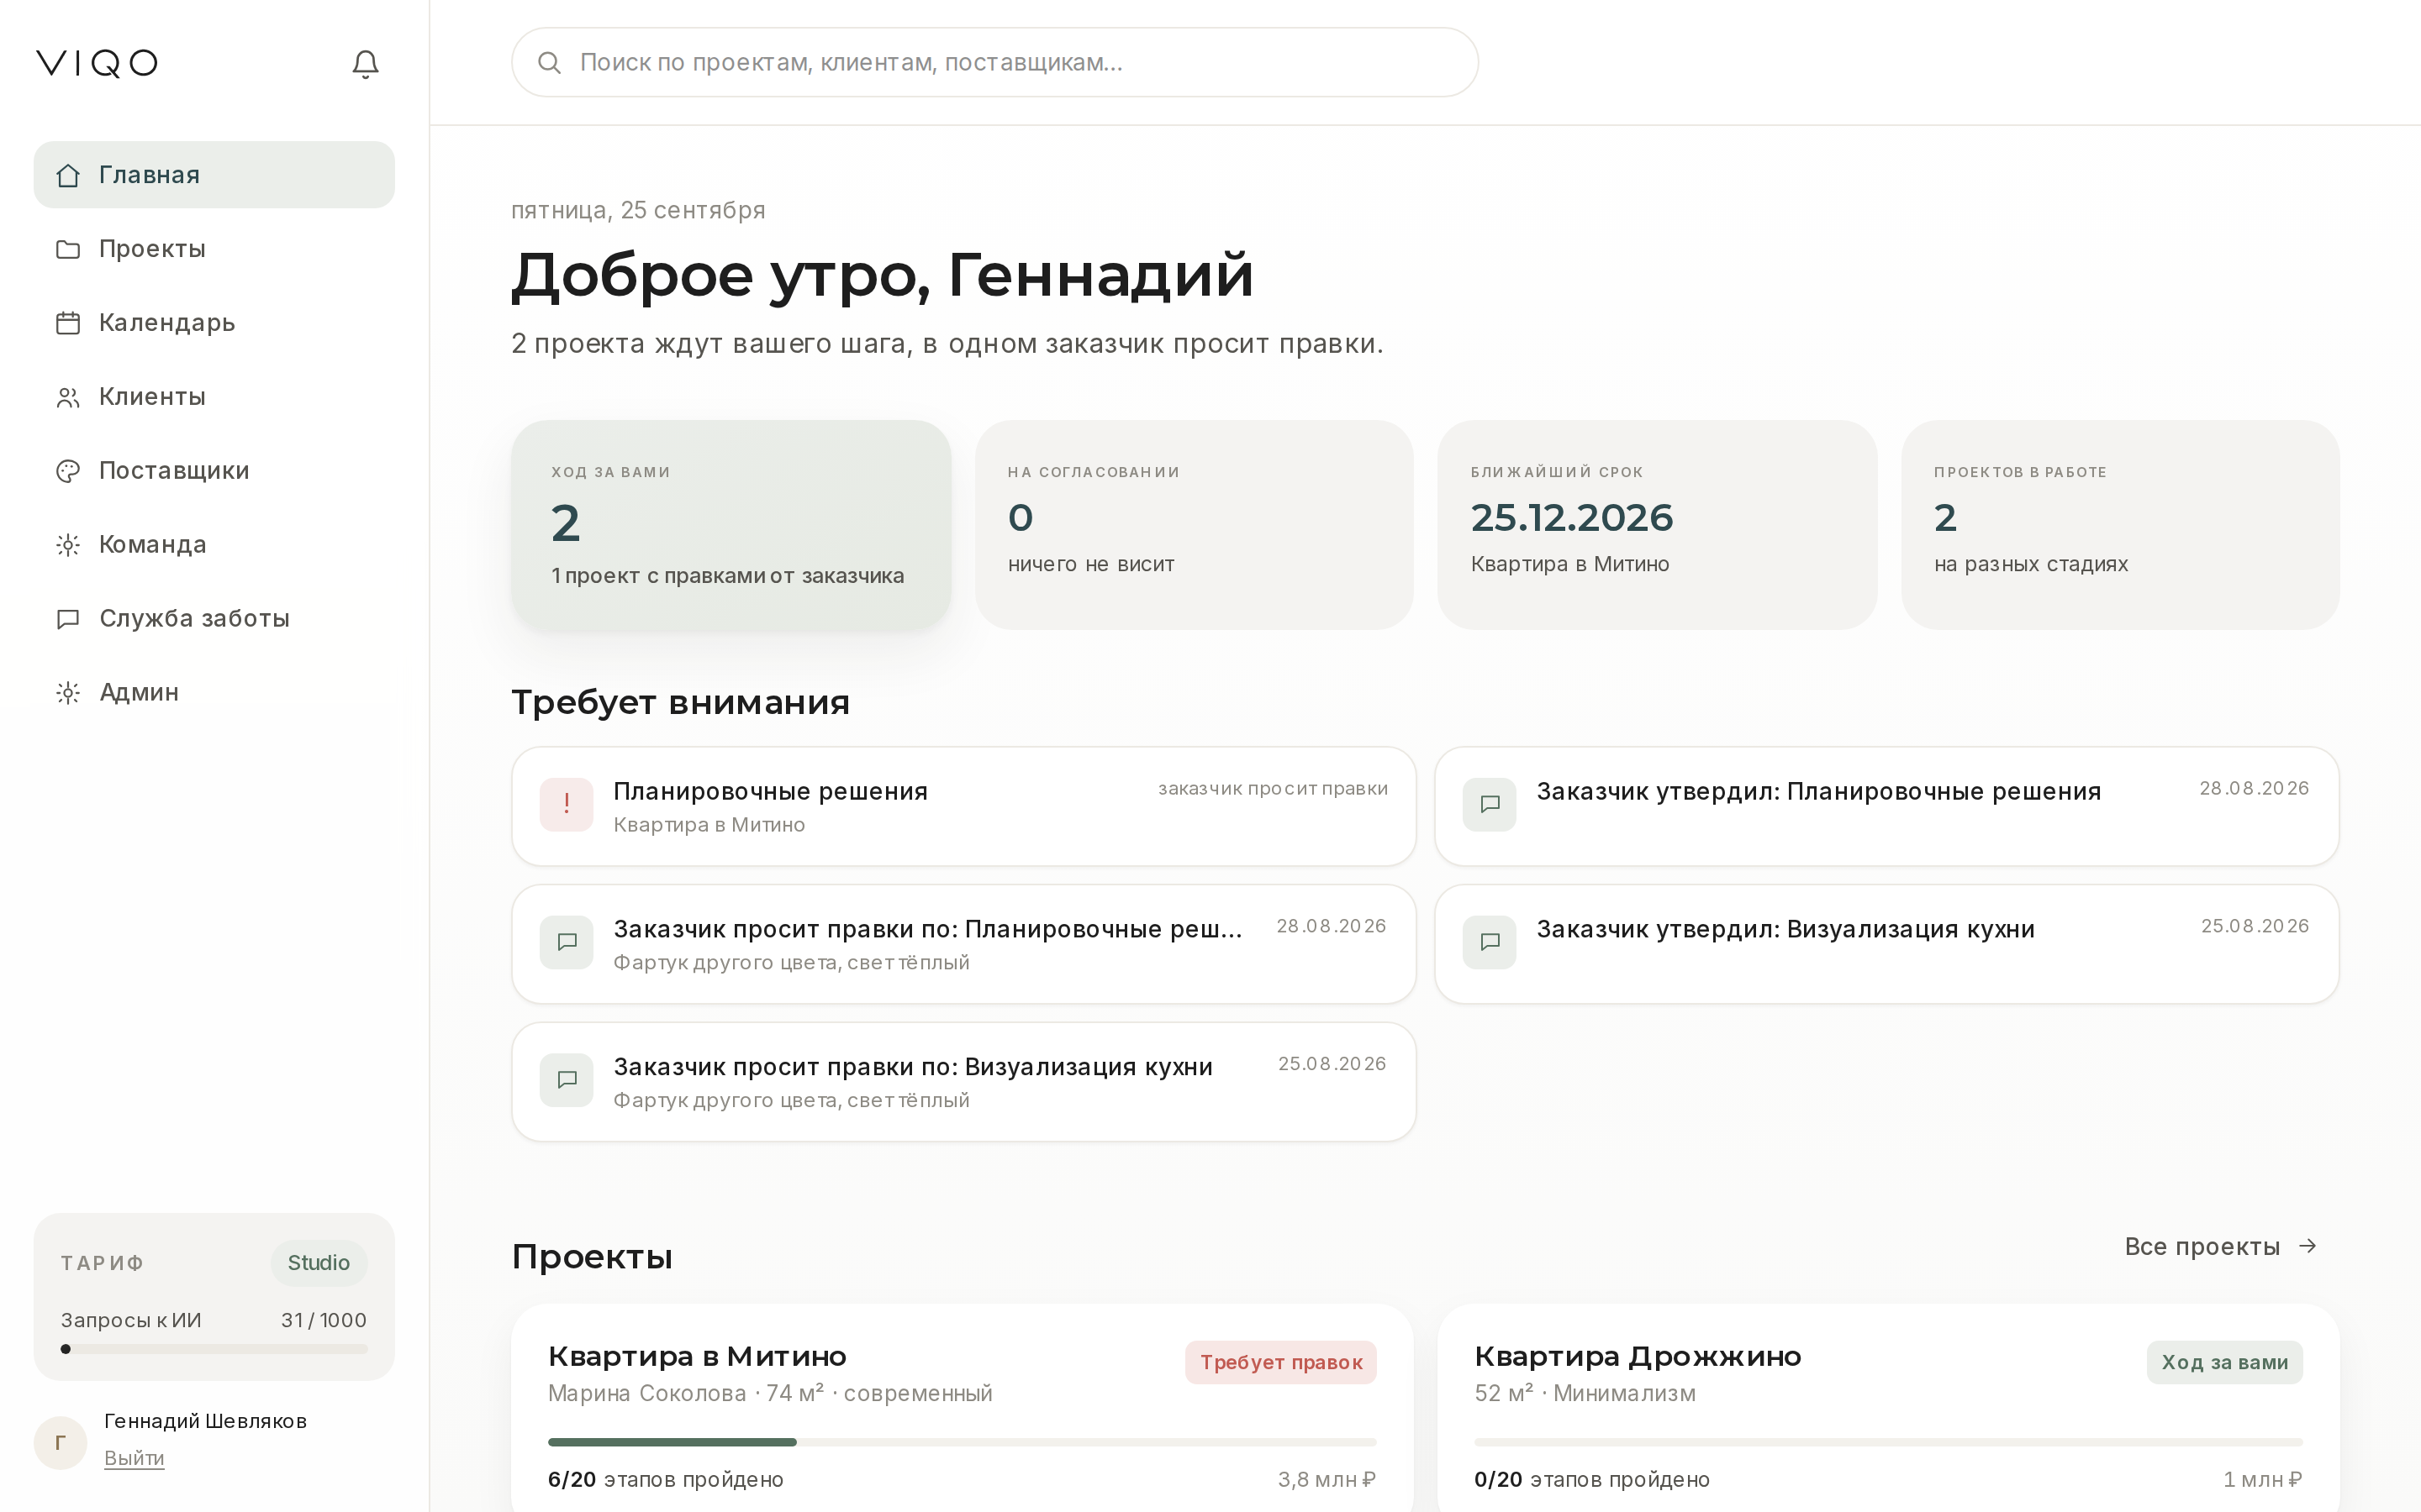
Task: Click the icon beside Команда
Action: 68,545
